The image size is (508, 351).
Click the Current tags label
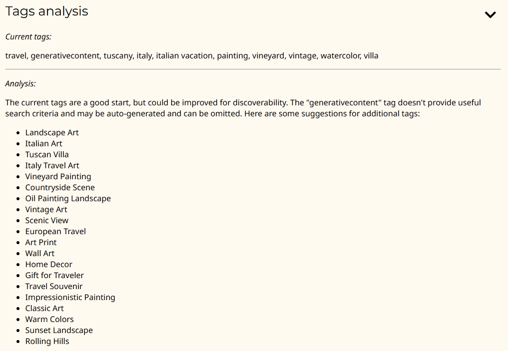(28, 37)
